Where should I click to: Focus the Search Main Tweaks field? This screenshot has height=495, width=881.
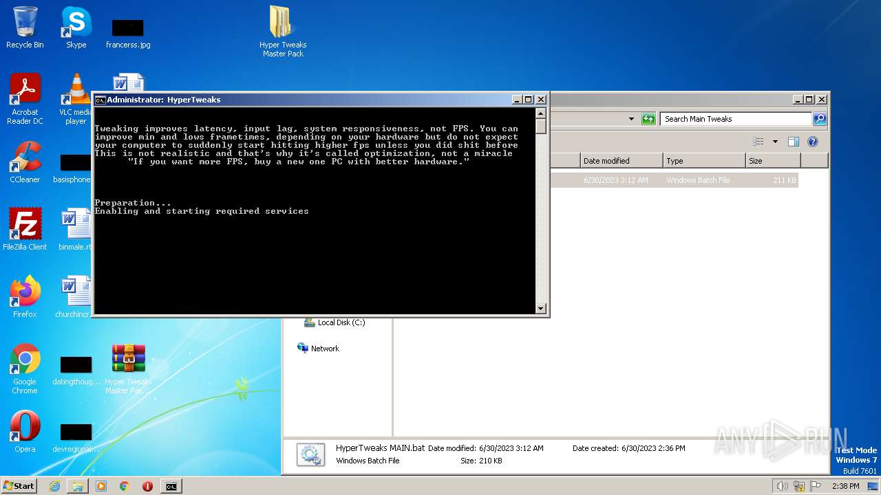pos(735,119)
